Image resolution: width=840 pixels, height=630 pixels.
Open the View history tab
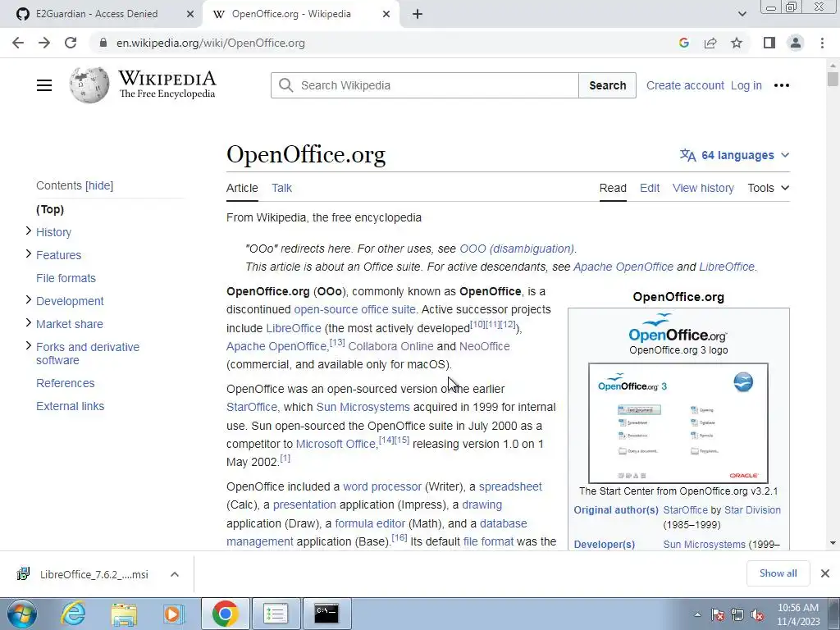[x=703, y=188]
